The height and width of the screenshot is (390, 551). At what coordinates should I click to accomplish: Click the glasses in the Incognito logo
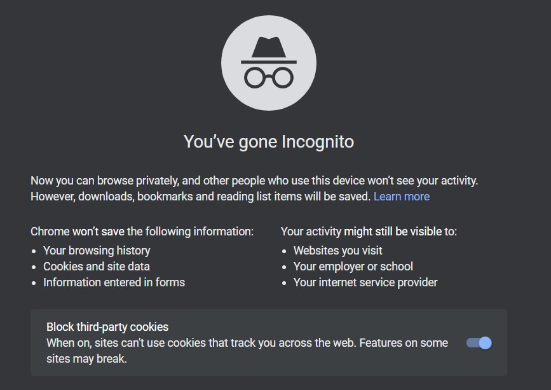pos(268,78)
